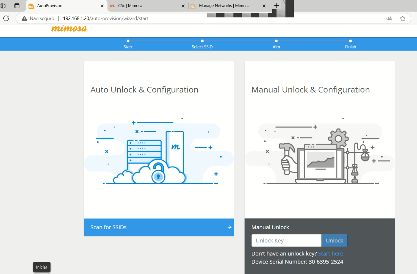Open tab actions menu icon
This screenshot has height=274, width=417.
pyautogui.click(x=17, y=6)
